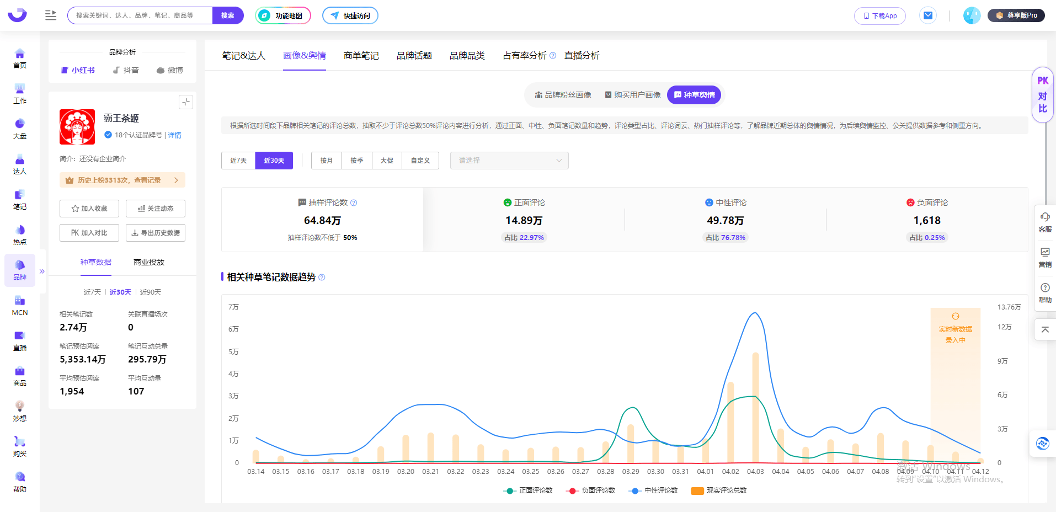Open the 品牌 sidebar icon
This screenshot has height=512, width=1056.
pos(20,270)
